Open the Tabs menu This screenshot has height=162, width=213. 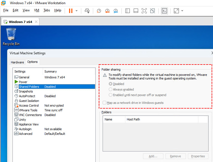(47, 10)
